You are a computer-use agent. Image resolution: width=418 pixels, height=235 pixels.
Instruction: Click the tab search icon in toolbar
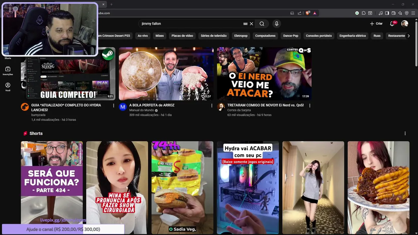pyautogui.click(x=370, y=13)
